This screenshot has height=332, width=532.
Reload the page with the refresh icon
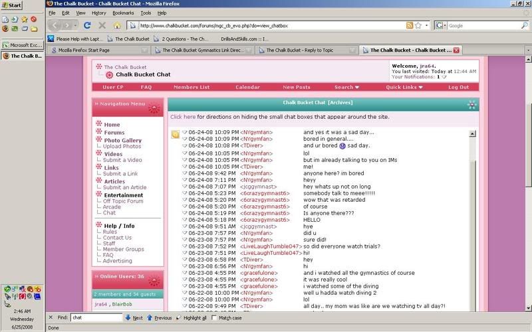coord(87,25)
